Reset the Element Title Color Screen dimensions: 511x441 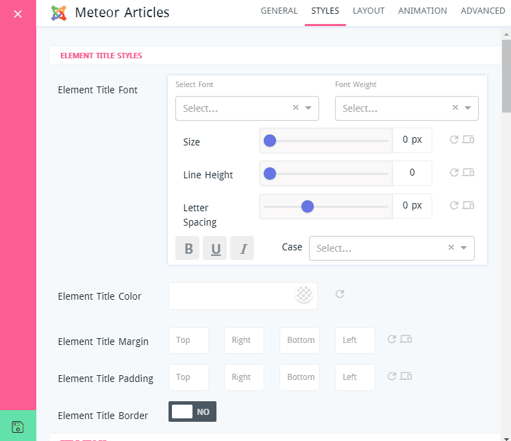click(340, 294)
